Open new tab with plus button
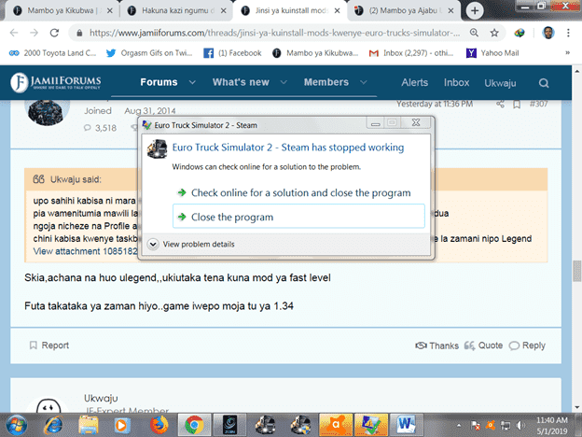This screenshot has width=582, height=437. coord(475,11)
